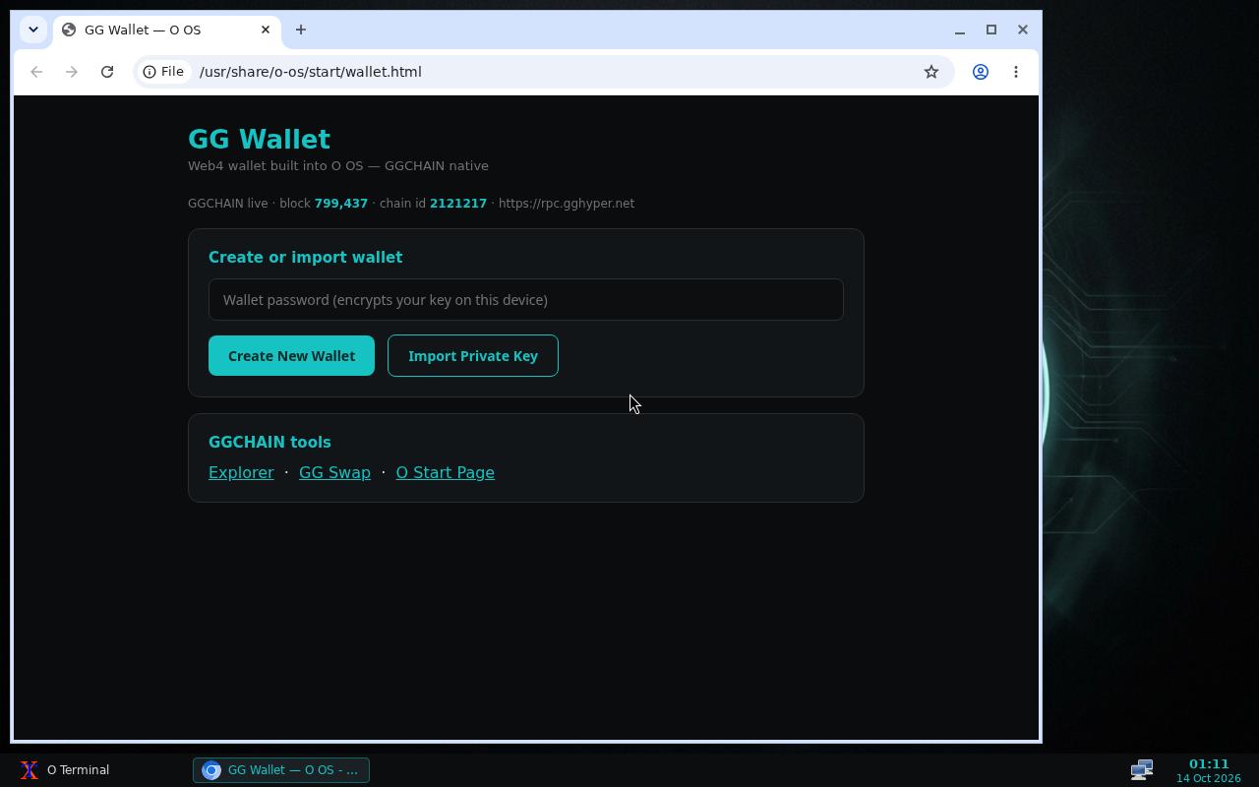Go to O Start Page link
The image size is (1259, 787).
[x=445, y=473]
